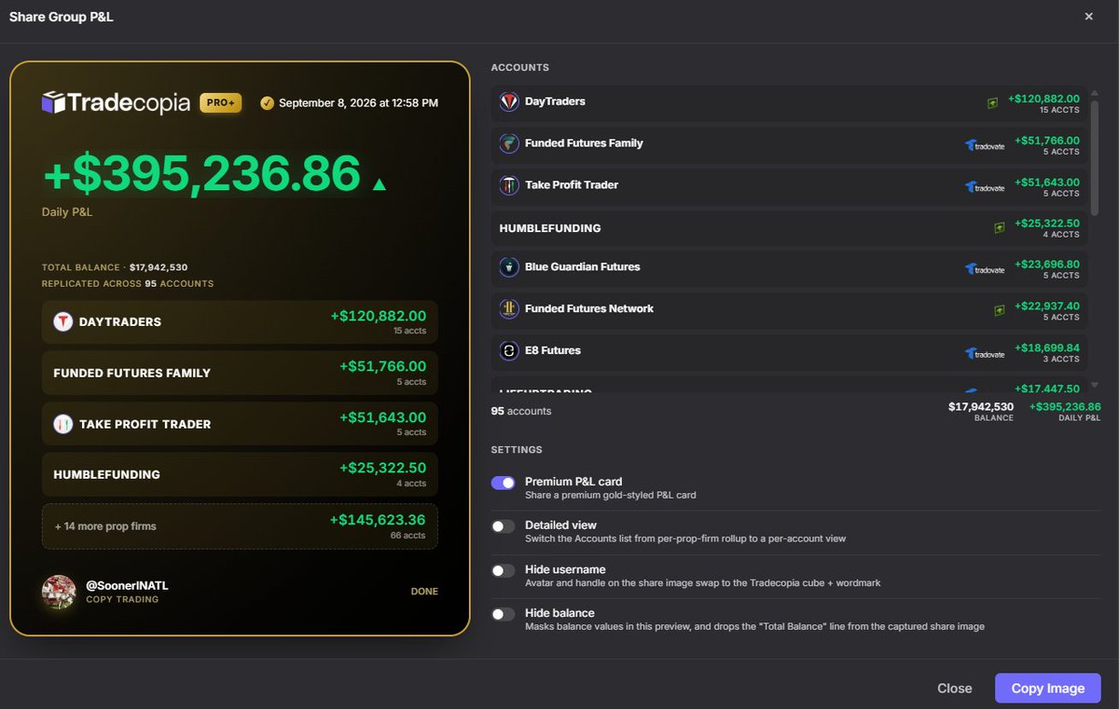Click the TAKE PROFIT TRADER logo on the card
Screen dimensions: 1119x709
coord(63,424)
